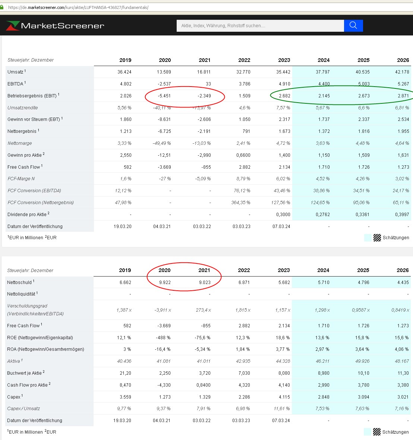Click the MarketScreener logo icon
The image size is (413, 440).
coord(13,25)
